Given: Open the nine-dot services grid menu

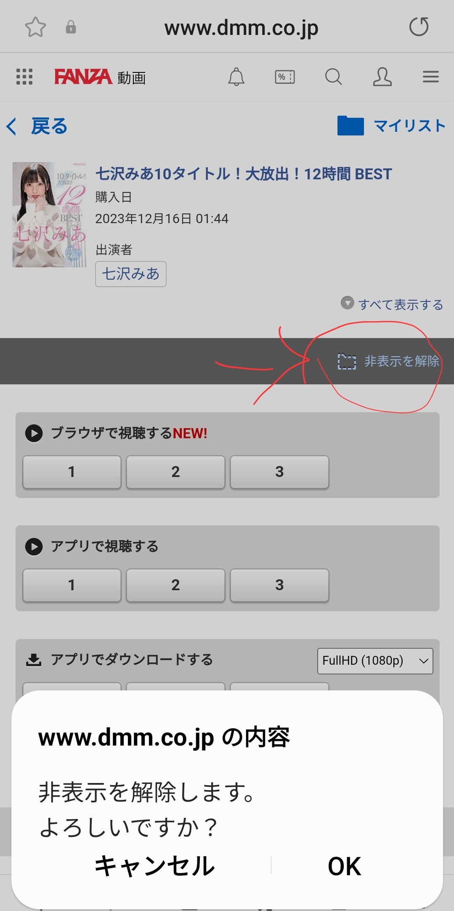Looking at the screenshot, I should pyautogui.click(x=24, y=77).
